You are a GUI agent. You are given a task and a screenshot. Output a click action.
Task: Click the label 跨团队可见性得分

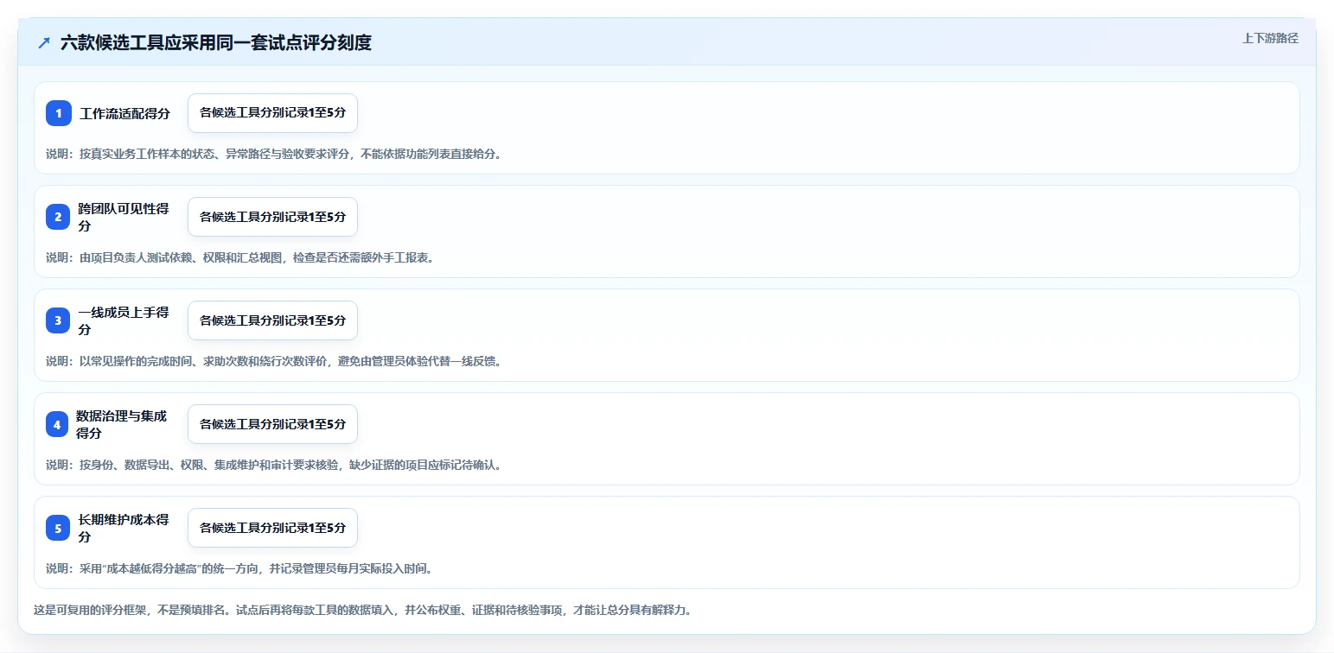[124, 217]
